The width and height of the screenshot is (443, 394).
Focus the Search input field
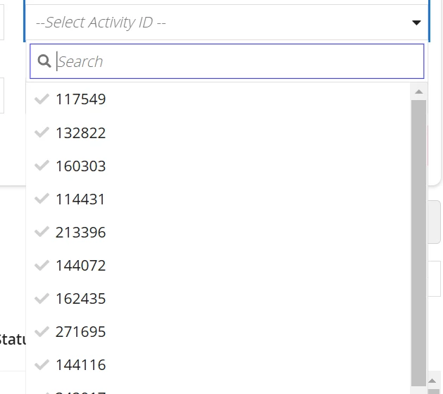pyautogui.click(x=227, y=61)
